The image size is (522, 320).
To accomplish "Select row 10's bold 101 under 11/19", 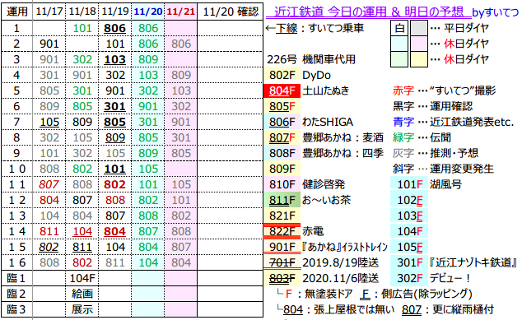I will 114,169.
